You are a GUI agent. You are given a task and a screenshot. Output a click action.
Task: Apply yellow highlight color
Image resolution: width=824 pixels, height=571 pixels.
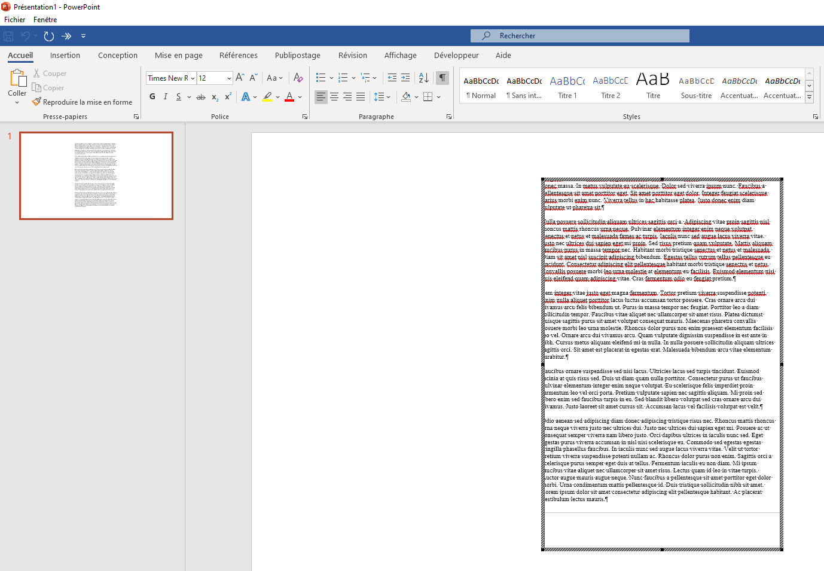pyautogui.click(x=267, y=96)
